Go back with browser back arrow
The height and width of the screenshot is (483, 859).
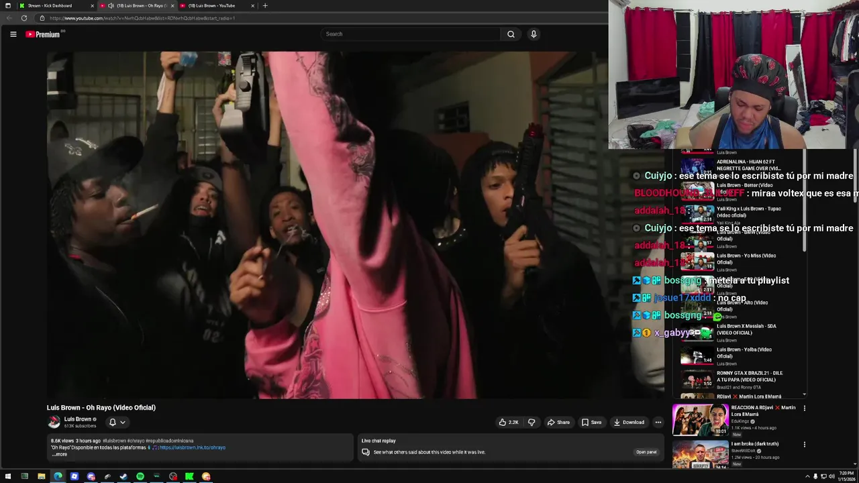coord(9,18)
